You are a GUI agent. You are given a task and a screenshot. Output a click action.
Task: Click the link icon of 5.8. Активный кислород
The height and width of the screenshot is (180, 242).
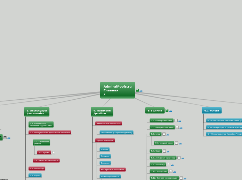183,158
